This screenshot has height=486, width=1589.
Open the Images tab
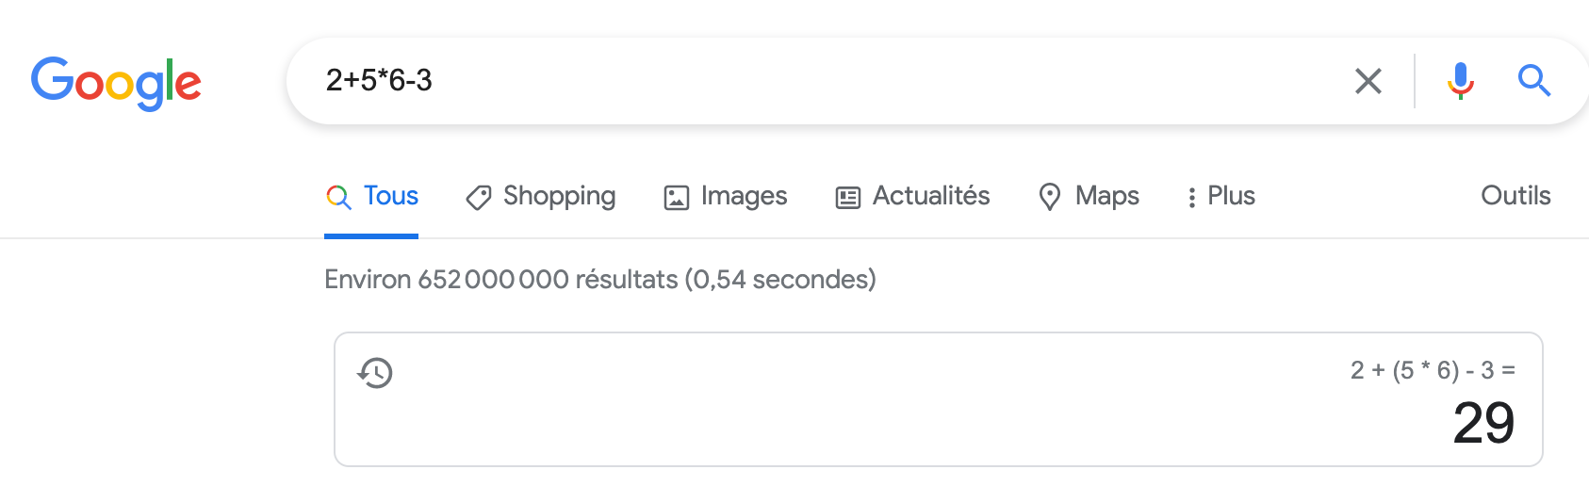[x=726, y=196]
